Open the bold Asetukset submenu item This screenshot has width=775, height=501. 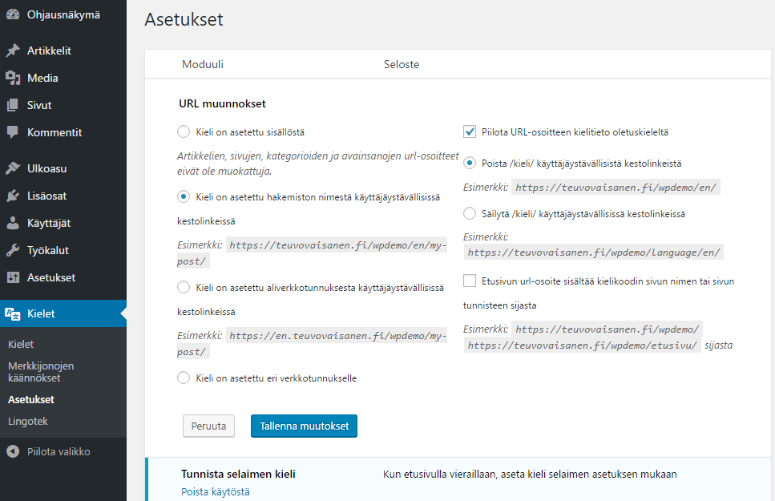[x=31, y=400]
